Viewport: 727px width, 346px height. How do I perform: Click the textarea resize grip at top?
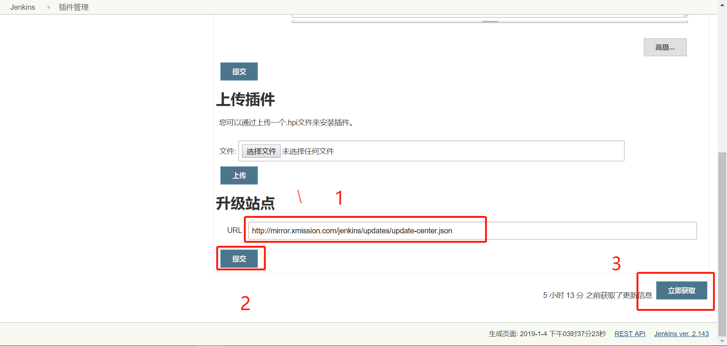[685, 16]
